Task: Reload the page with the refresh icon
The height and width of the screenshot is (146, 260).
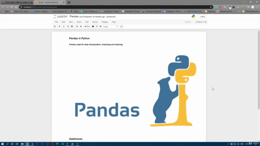Action: (12, 7)
